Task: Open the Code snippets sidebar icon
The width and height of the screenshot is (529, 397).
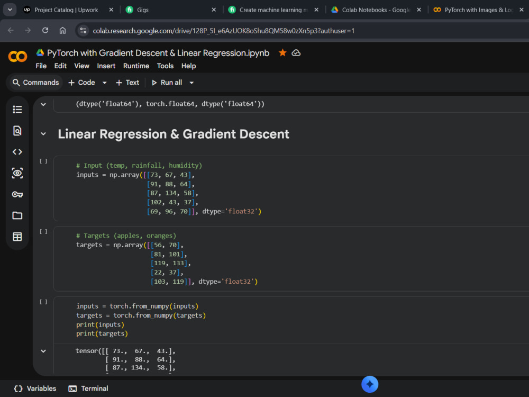Action: [17, 152]
